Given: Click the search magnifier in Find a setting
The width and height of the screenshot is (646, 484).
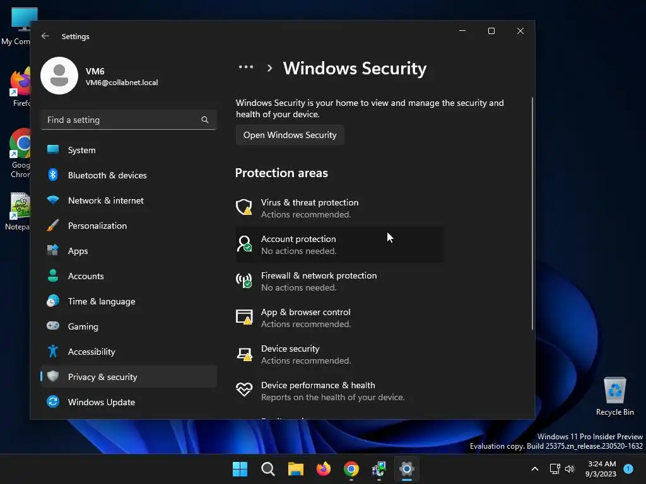Looking at the screenshot, I should pos(205,120).
